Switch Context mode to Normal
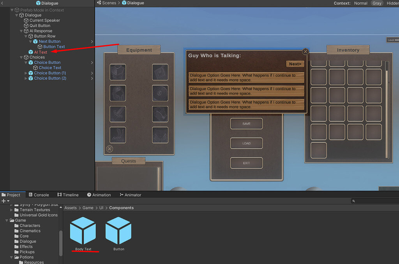399x264 pixels. [x=361, y=3]
